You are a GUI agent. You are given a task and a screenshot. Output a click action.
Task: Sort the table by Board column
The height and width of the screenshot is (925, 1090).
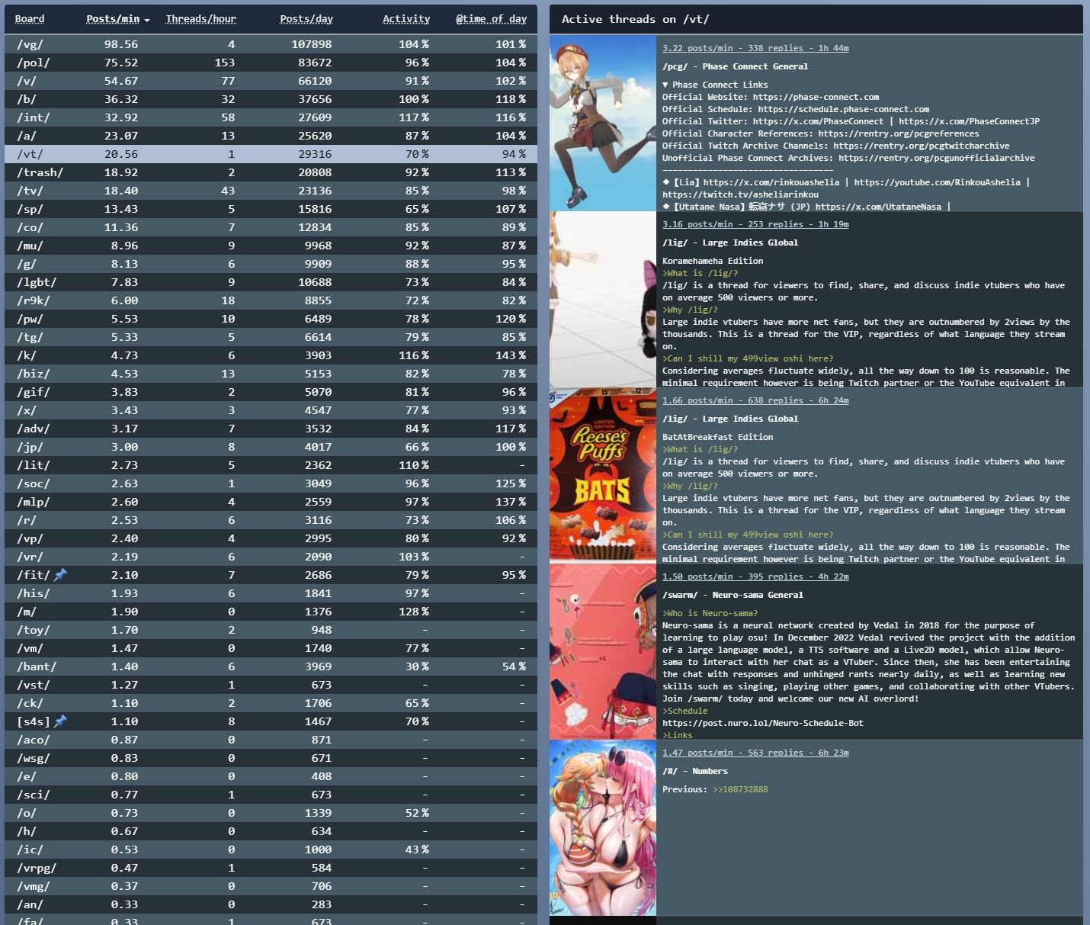click(x=30, y=19)
